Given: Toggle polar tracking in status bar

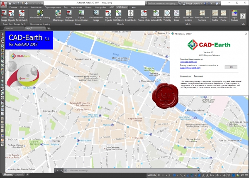Looking at the screenshot, I should 174,175.
